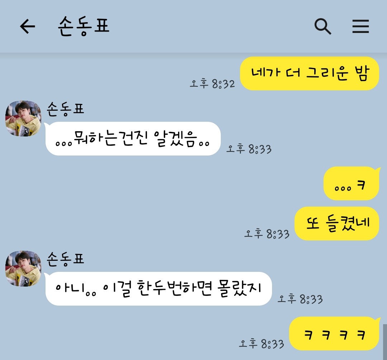The height and width of the screenshot is (360, 387).
Task: Select the 'ㅋㅋㅋㅋ' yellow message bubble
Action: coord(334,333)
